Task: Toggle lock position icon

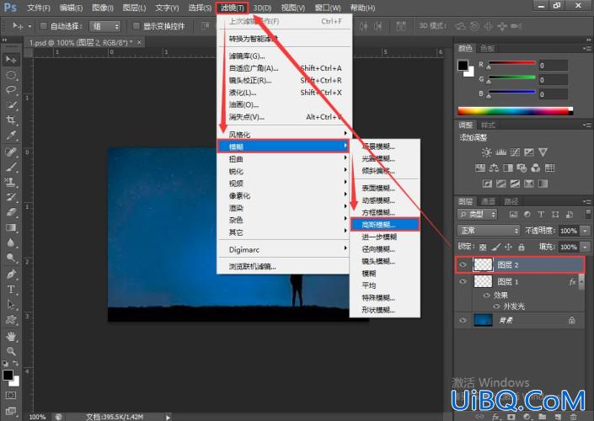Action: pos(508,248)
